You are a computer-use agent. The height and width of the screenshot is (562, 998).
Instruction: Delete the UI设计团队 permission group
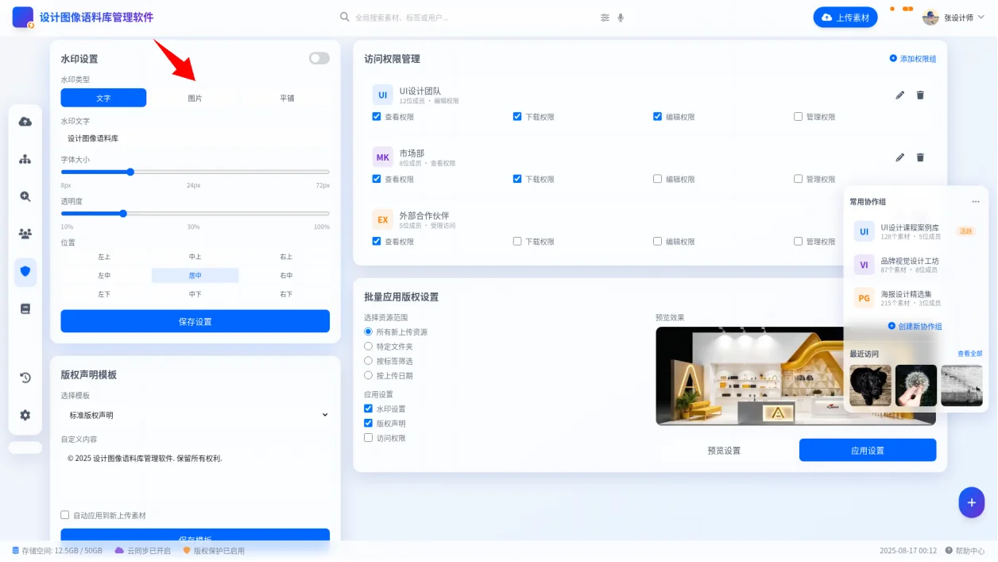point(920,95)
